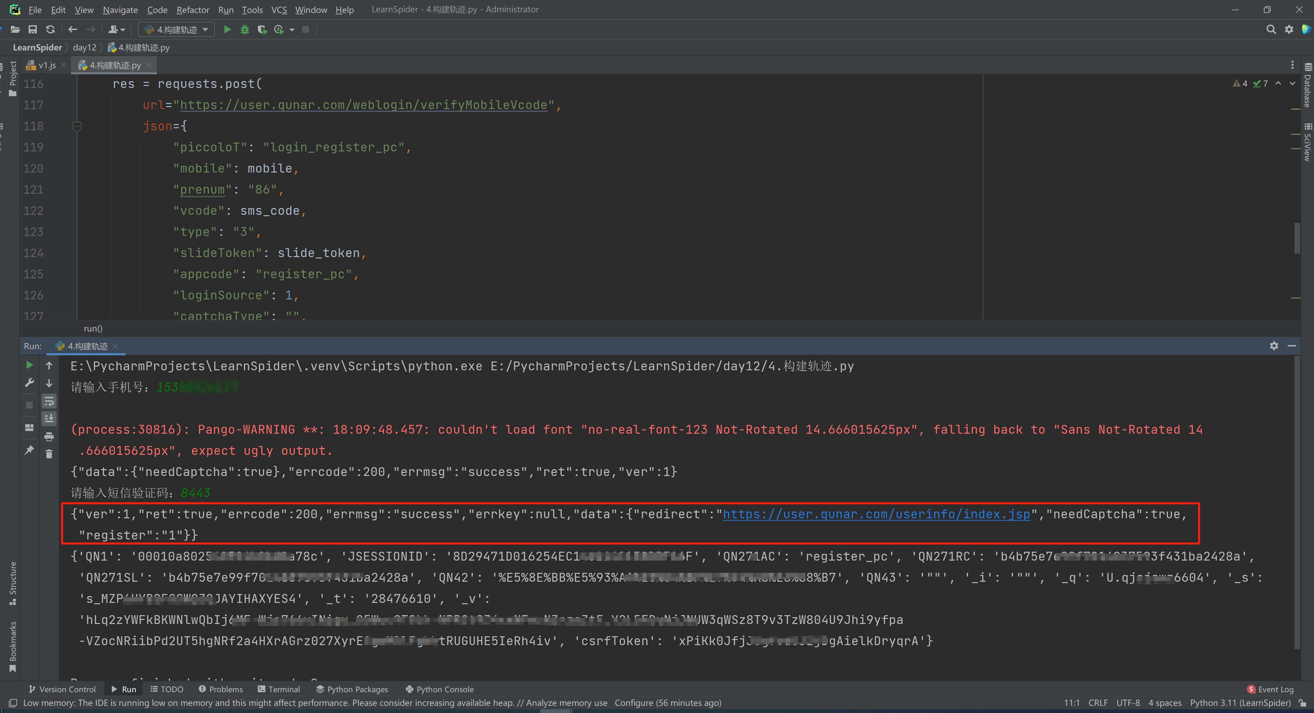Open the VCS menu
This screenshot has height=713, width=1314.
pyautogui.click(x=279, y=10)
